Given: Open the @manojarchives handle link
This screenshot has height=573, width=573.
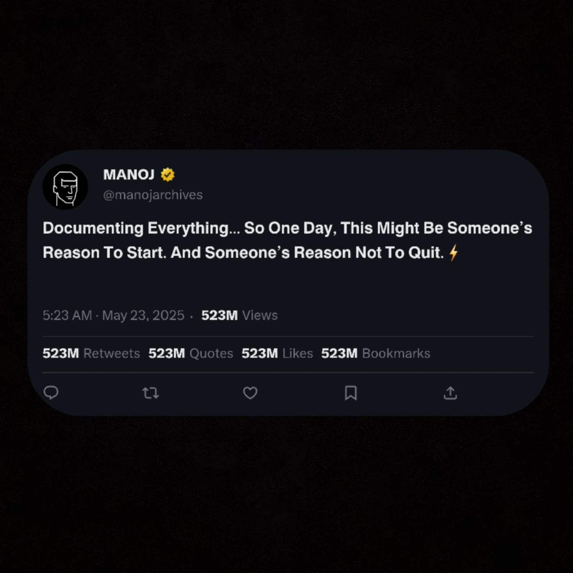Looking at the screenshot, I should coord(153,195).
